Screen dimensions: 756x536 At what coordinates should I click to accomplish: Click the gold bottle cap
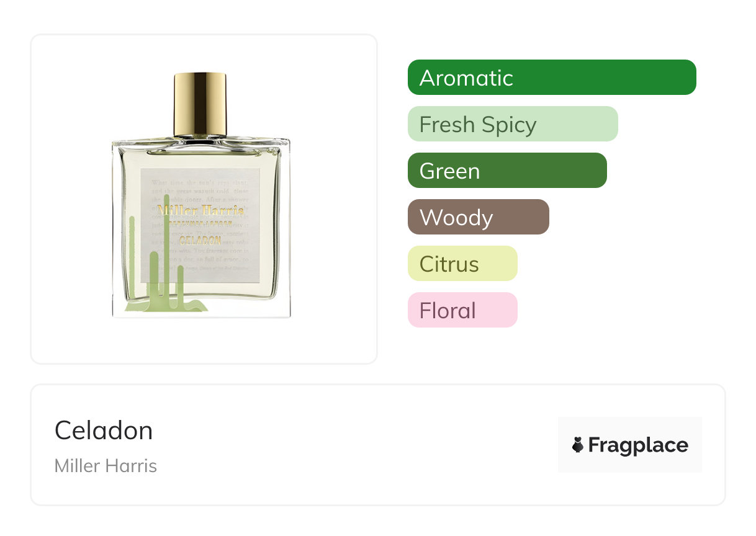pos(200,104)
